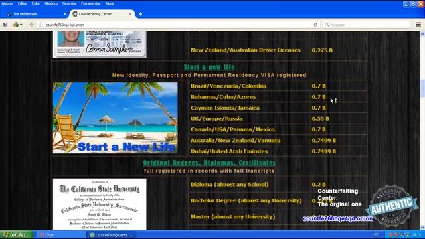Go back with the back arrow

coord(31,25)
